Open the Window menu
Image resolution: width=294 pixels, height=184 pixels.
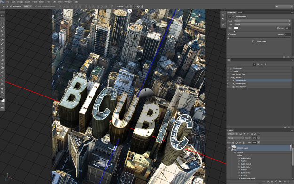click(x=68, y=2)
